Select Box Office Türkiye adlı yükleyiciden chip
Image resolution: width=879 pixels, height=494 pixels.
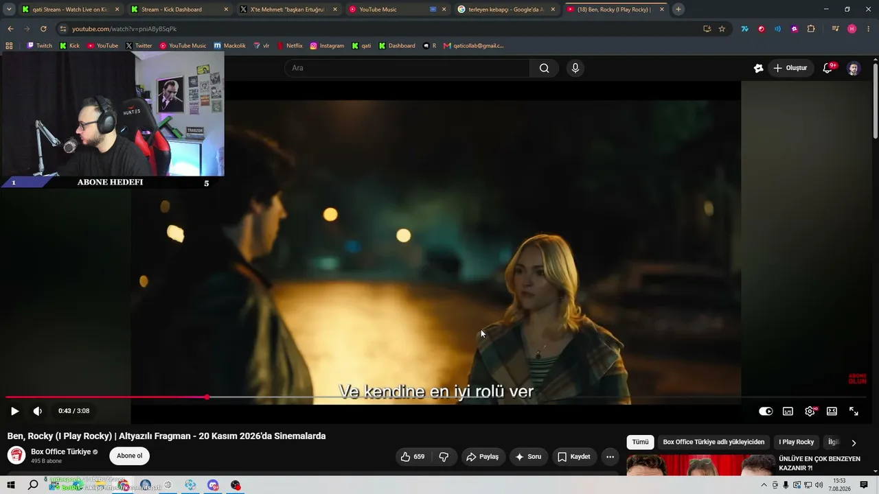[x=714, y=443]
